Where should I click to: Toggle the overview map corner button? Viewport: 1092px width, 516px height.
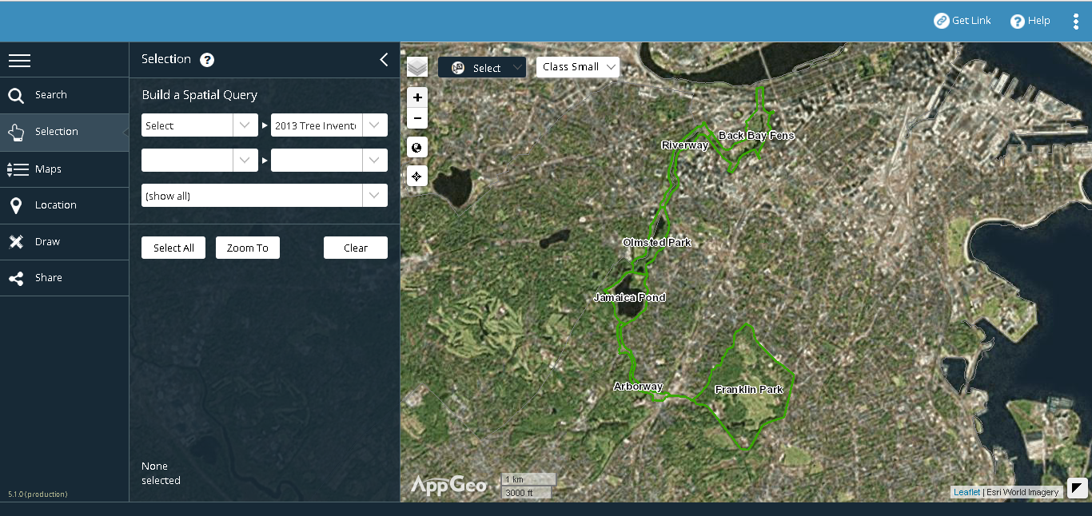click(x=1078, y=488)
